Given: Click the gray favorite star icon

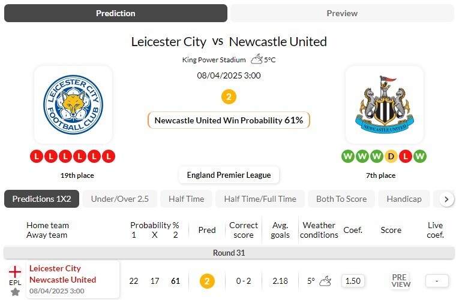Looking at the screenshot, I should pos(15,292).
